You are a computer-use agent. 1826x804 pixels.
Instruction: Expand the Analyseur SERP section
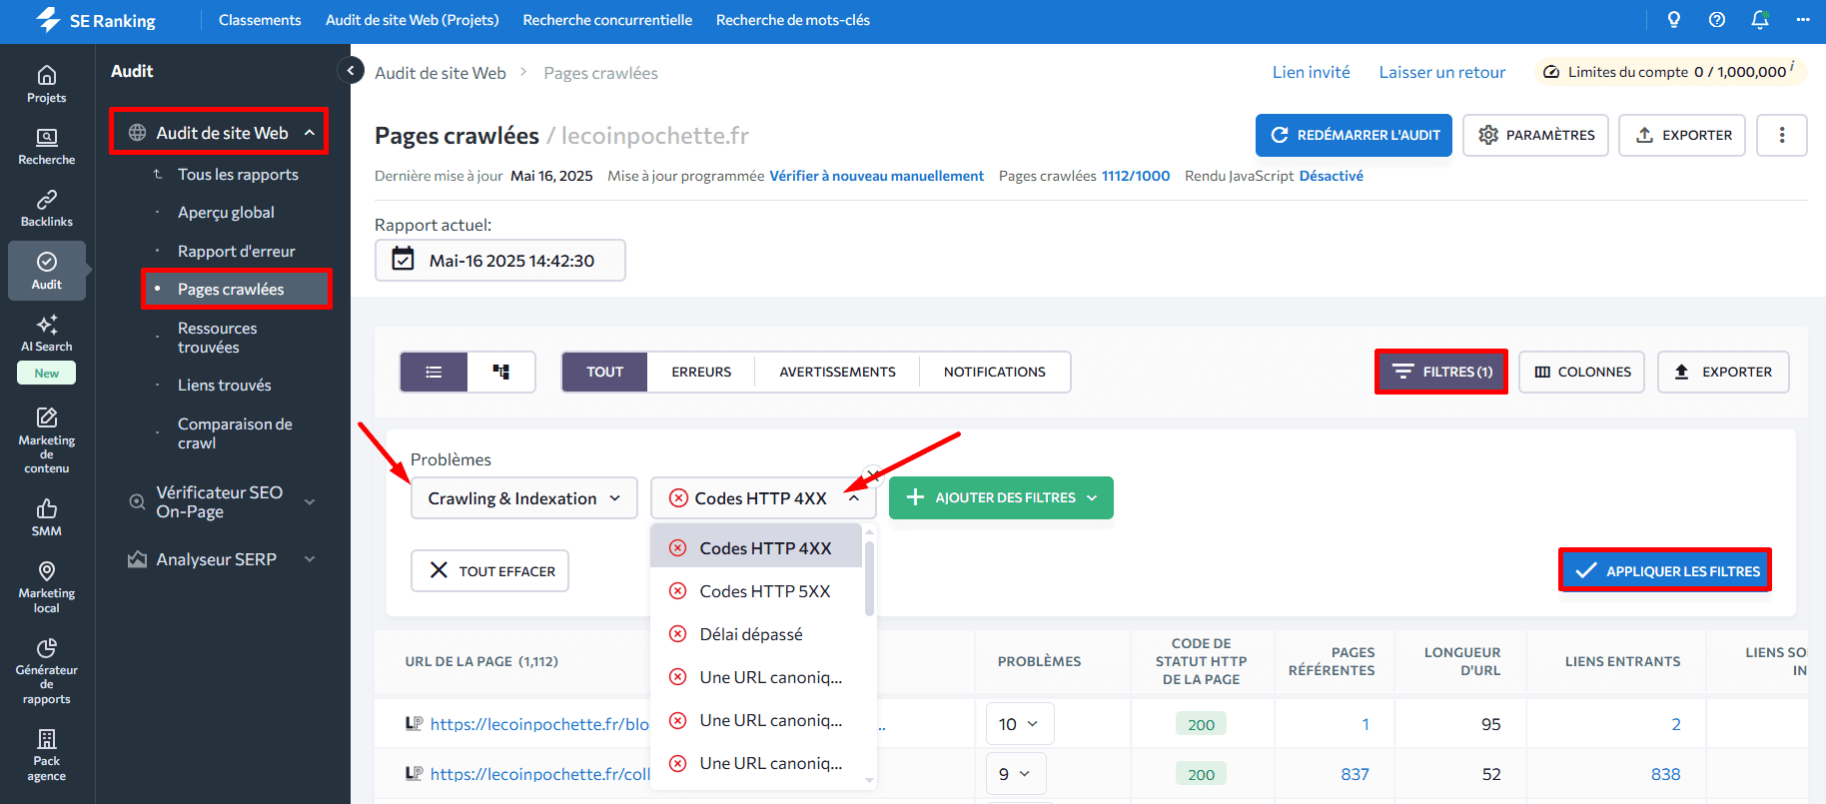[x=310, y=559]
